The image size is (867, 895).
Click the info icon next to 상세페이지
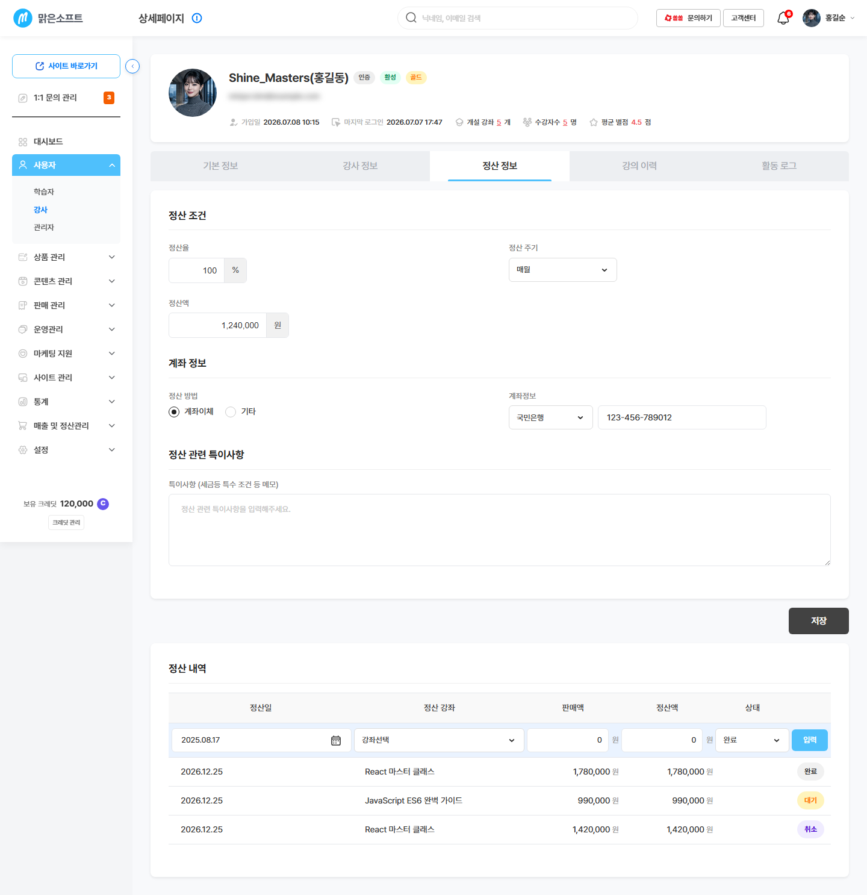pos(197,18)
